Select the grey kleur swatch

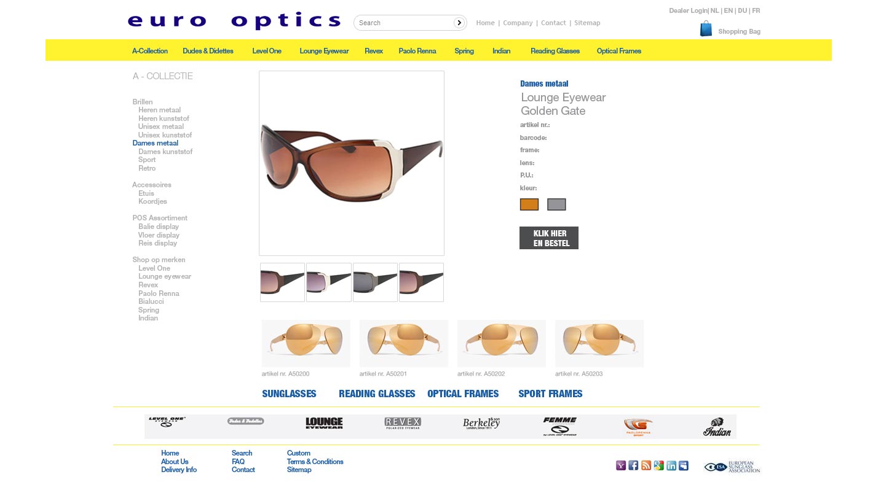556,204
